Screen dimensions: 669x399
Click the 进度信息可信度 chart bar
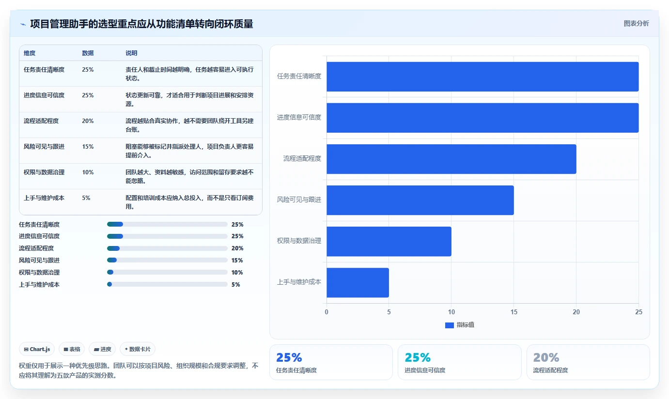(482, 118)
